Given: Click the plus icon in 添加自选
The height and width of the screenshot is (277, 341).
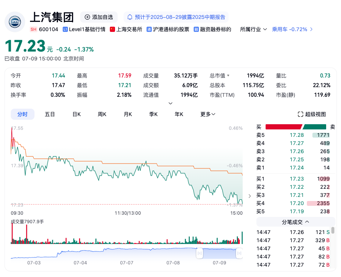Looking at the screenshot, I should coord(87,17).
